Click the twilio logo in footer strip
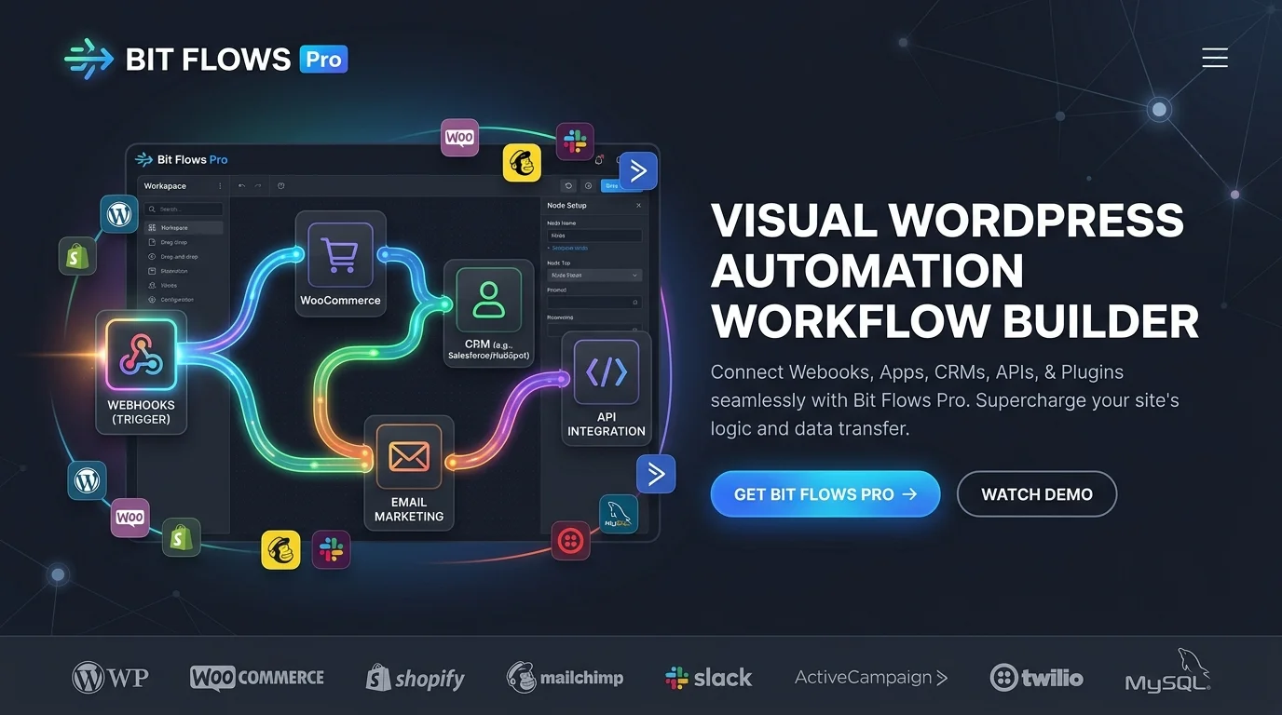The image size is (1282, 715). pos(1037,678)
